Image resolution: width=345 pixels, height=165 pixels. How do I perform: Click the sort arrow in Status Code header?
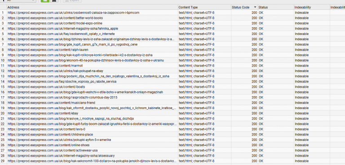[x=255, y=7]
